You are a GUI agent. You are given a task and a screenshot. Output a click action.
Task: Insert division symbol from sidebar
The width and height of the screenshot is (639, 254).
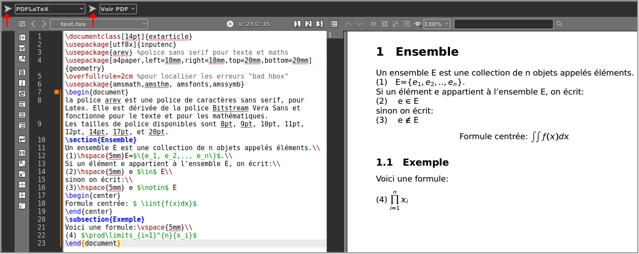tap(22, 185)
